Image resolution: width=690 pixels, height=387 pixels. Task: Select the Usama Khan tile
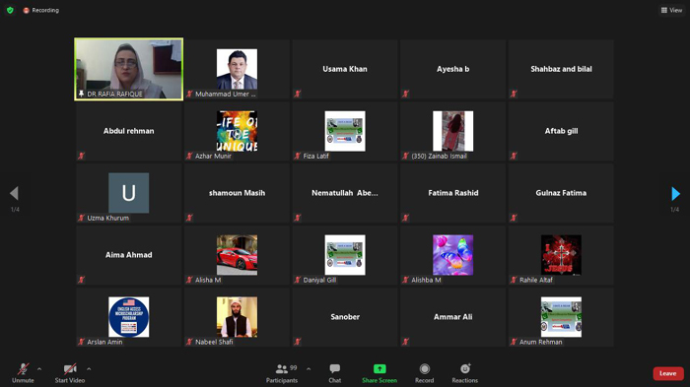coord(345,69)
